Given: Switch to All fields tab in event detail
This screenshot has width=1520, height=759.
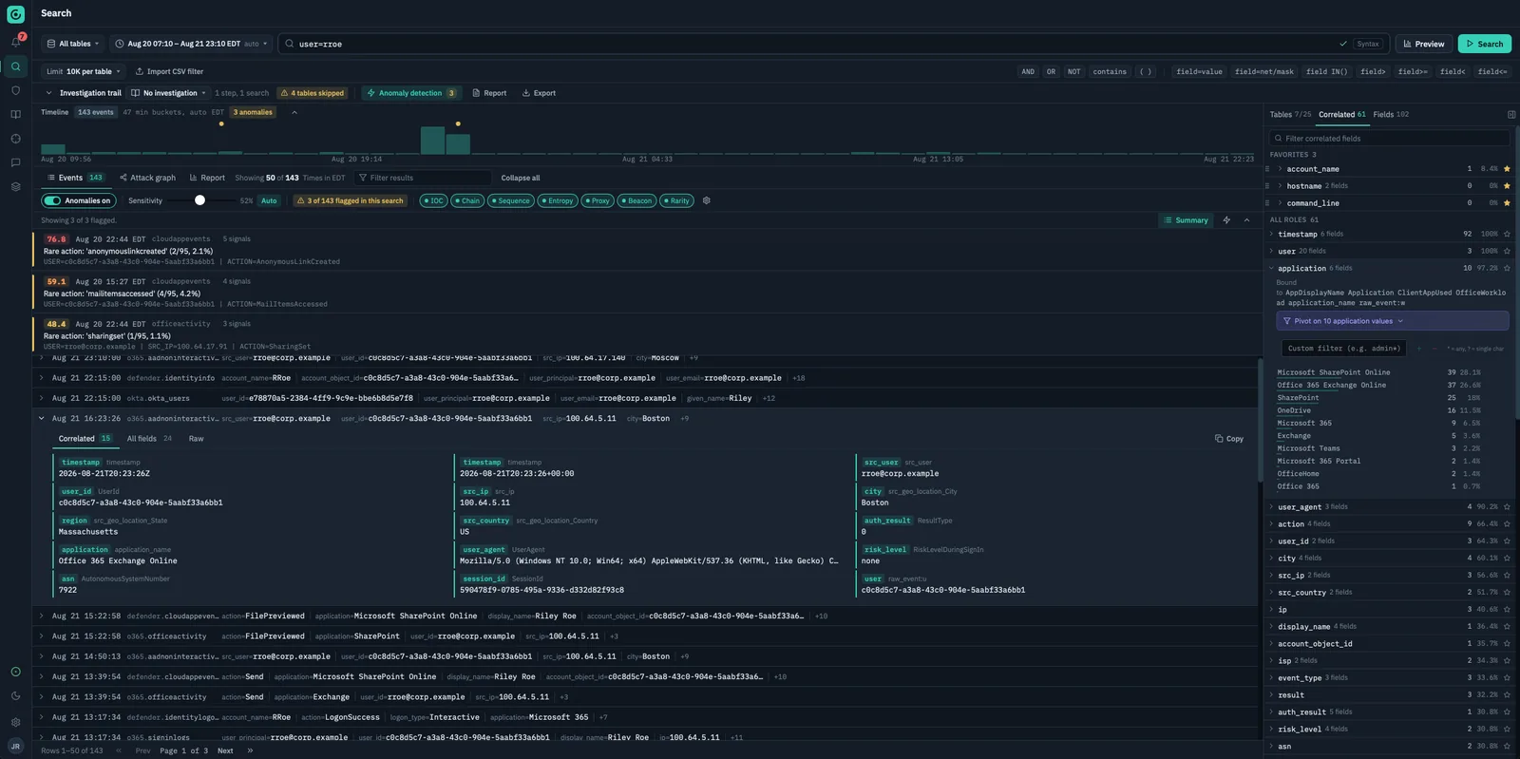Looking at the screenshot, I should (x=149, y=439).
